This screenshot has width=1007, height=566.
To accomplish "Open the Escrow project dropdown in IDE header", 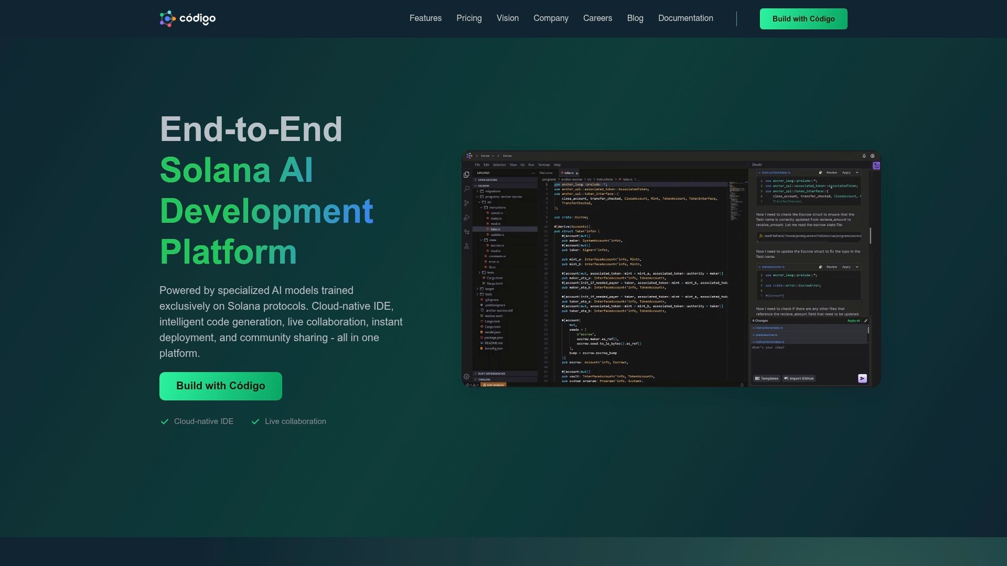I will point(487,156).
